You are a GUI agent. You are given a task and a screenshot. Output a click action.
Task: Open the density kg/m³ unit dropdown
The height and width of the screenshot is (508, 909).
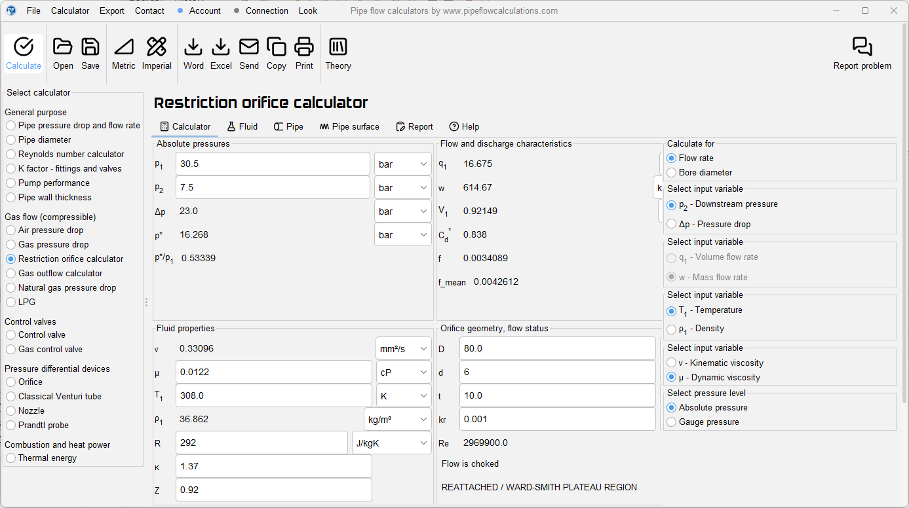coord(398,420)
